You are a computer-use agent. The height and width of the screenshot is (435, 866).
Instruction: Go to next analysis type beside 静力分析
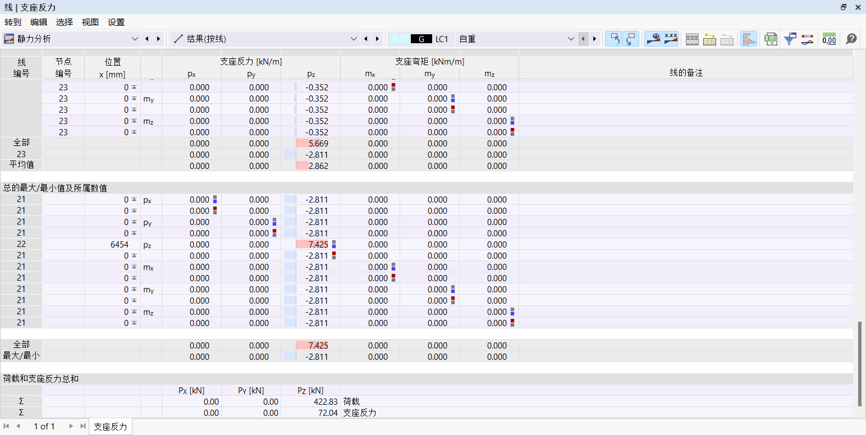pyautogui.click(x=158, y=39)
